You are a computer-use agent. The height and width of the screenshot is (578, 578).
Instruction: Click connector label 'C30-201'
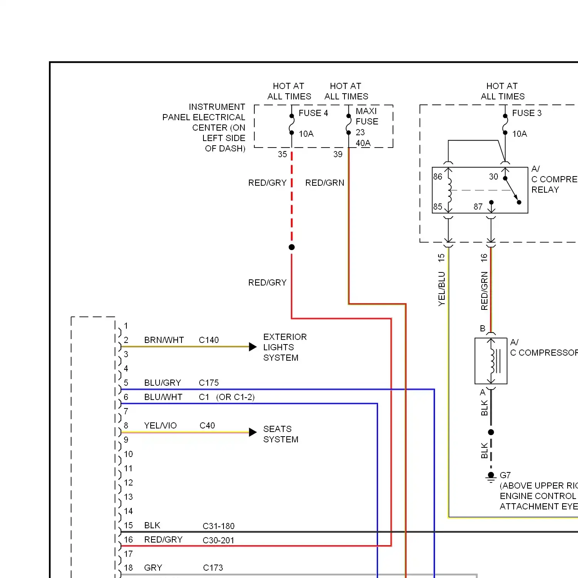point(218,540)
